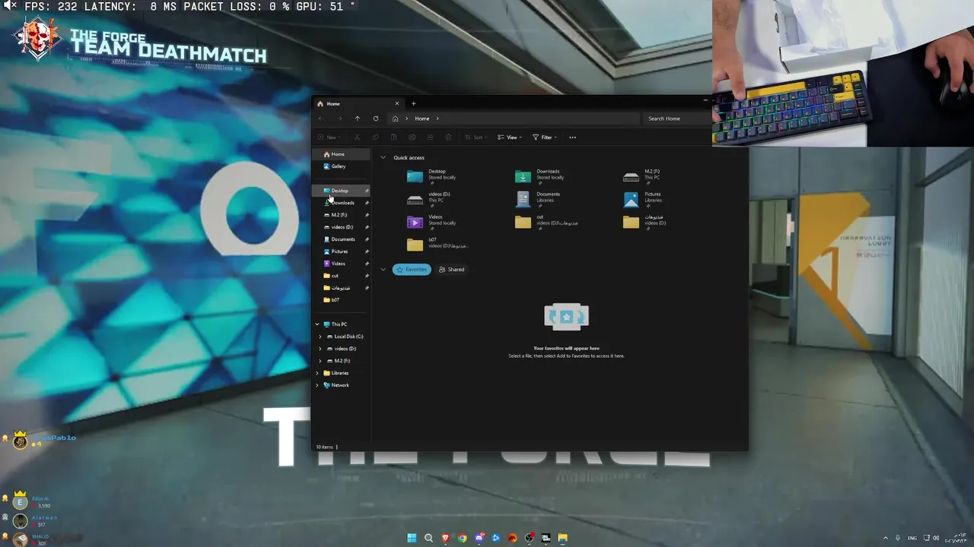Collapse the This PC tree node

tap(317, 324)
